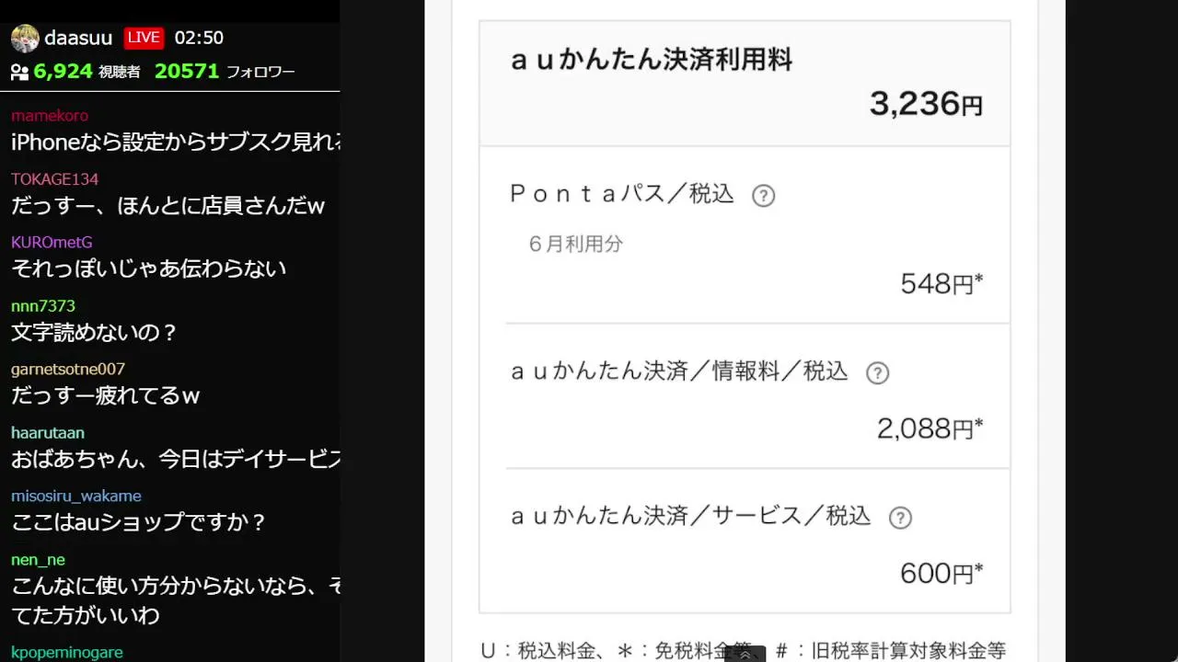This screenshot has width=1178, height=662.
Task: Click chat username KUROmetG
Action: point(52,243)
